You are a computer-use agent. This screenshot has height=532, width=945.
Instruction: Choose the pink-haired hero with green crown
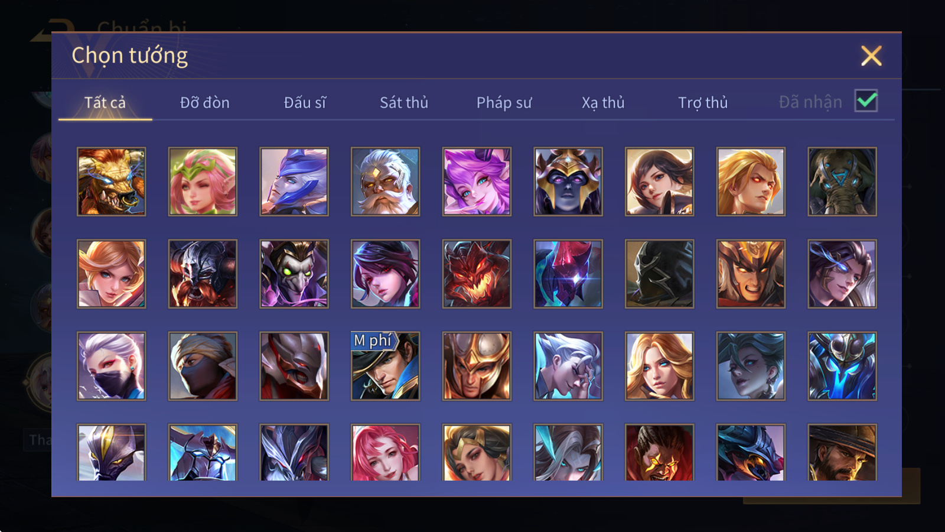[x=203, y=181]
